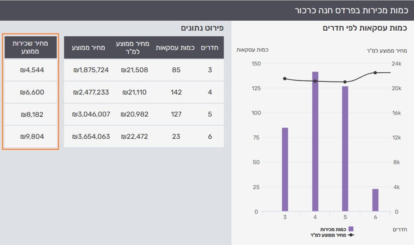This screenshot has height=245, width=414.
Task: Select the purple bar for 5 rooms
Action: (x=345, y=149)
